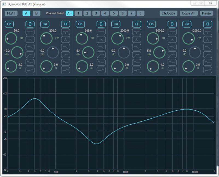Viewport: 219px width, 177px height.
Task: Disable the 388.6 Hz band On switch
Action: pyautogui.click(x=80, y=24)
